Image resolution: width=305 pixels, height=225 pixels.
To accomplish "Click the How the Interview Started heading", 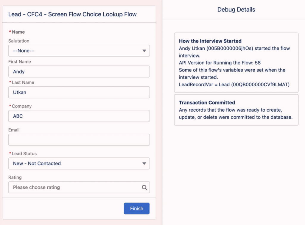I will [210, 41].
